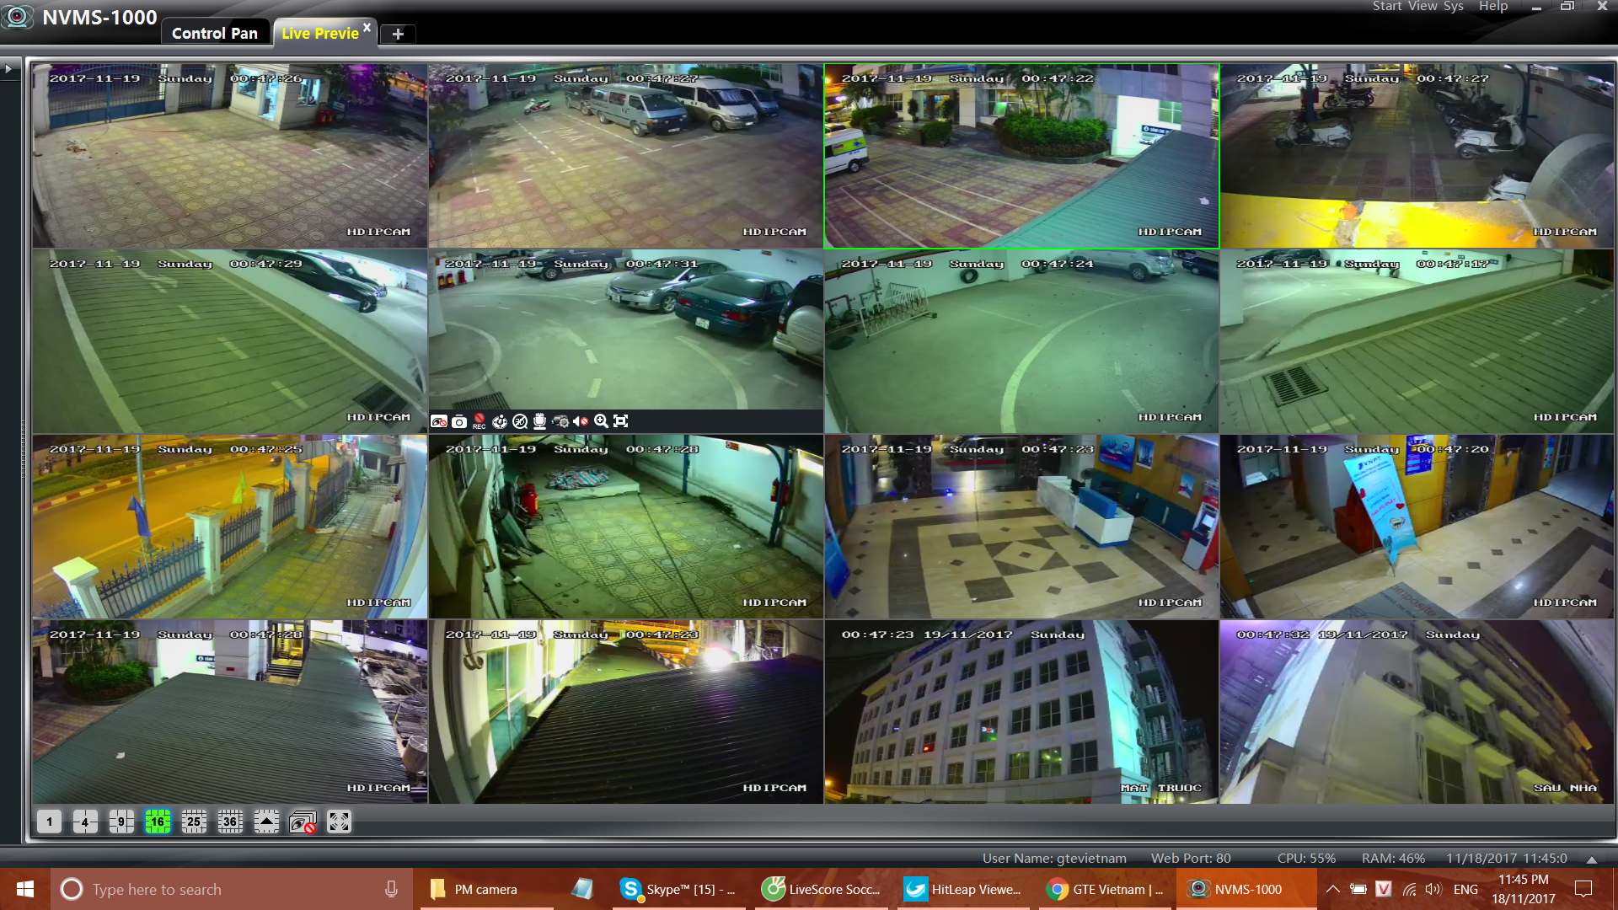Expand more layout options arrow
Image resolution: width=1618 pixels, height=910 pixels.
266,822
